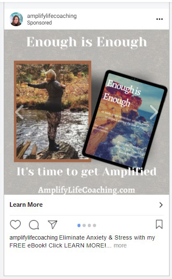Image resolution: width=172 pixels, height=279 pixels.
Task: Open amplifylifecoaching profile picture
Action: (16, 19)
